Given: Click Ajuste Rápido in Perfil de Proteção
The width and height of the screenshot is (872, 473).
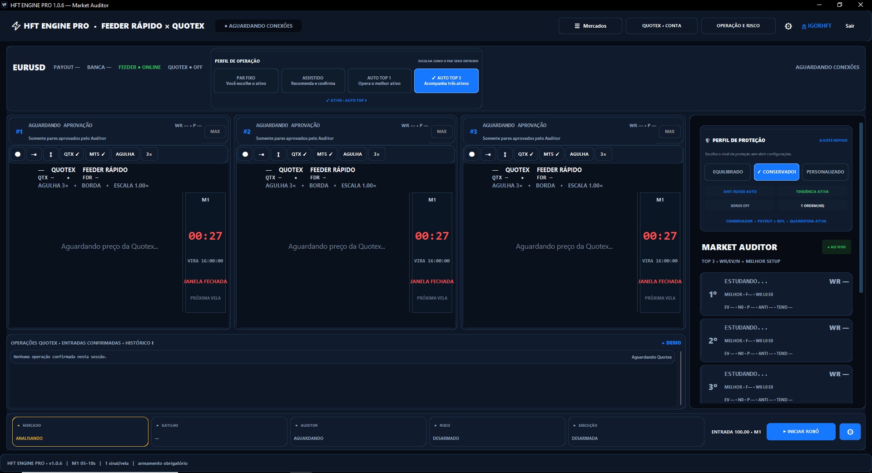Looking at the screenshot, I should [x=833, y=140].
